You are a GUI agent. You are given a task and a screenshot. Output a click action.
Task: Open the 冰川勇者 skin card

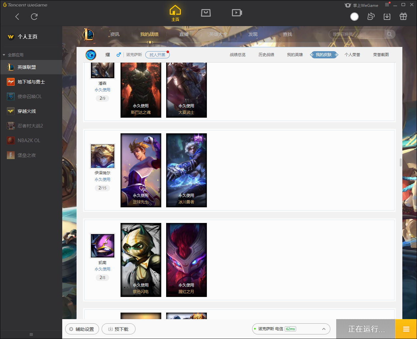[186, 170]
